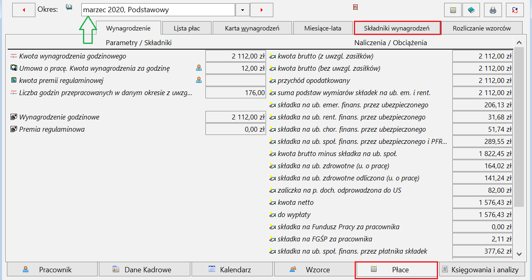Click the Dane Kadrowe button
The width and height of the screenshot is (532, 280).
point(144,269)
